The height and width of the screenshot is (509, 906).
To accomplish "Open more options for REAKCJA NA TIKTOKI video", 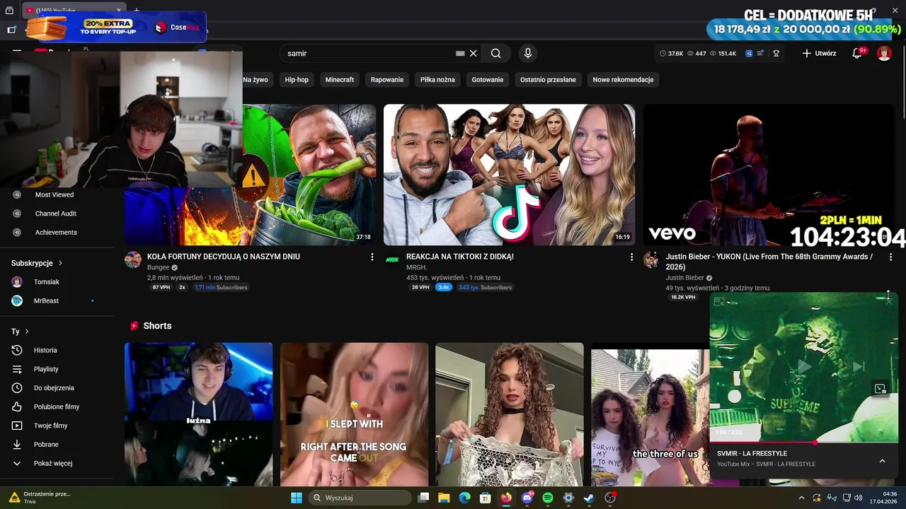I will click(631, 257).
